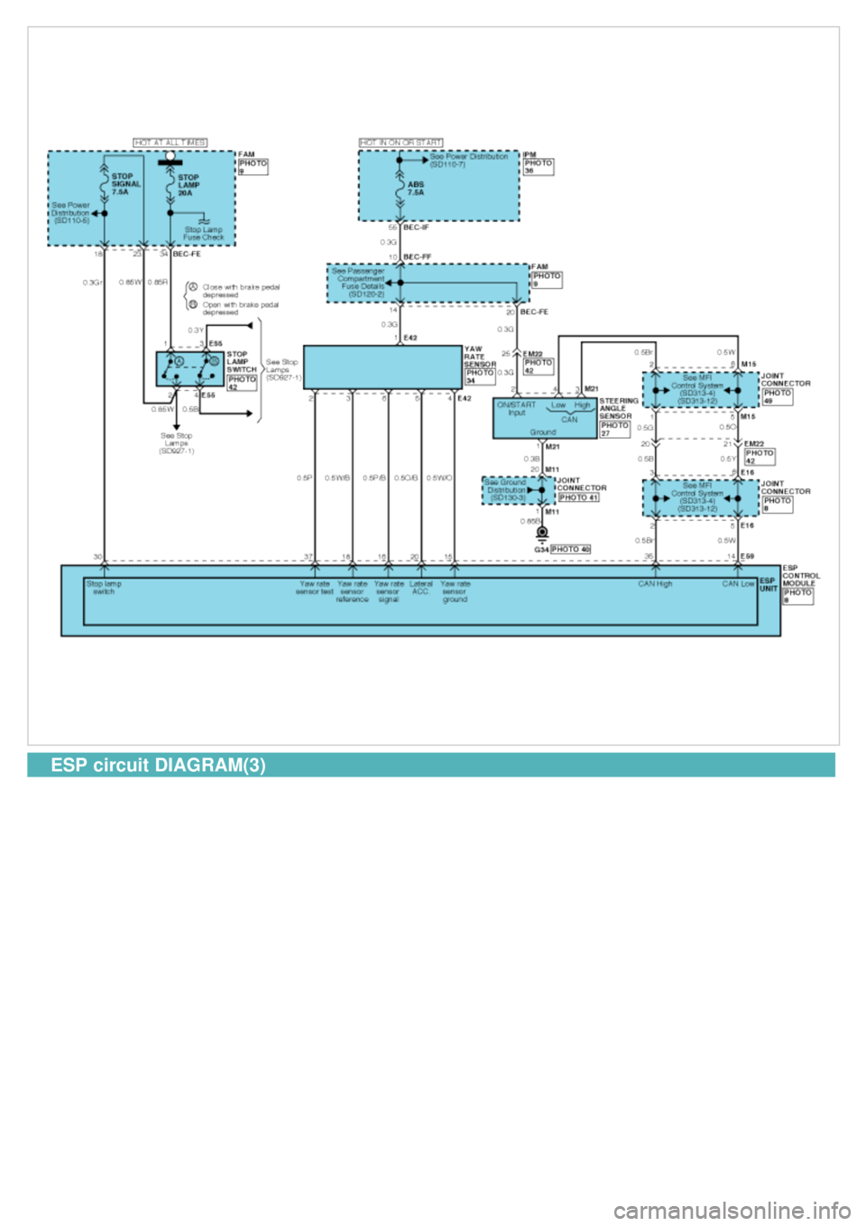Select the STEERING ANGLE SENSOR label

pyautogui.click(x=619, y=408)
